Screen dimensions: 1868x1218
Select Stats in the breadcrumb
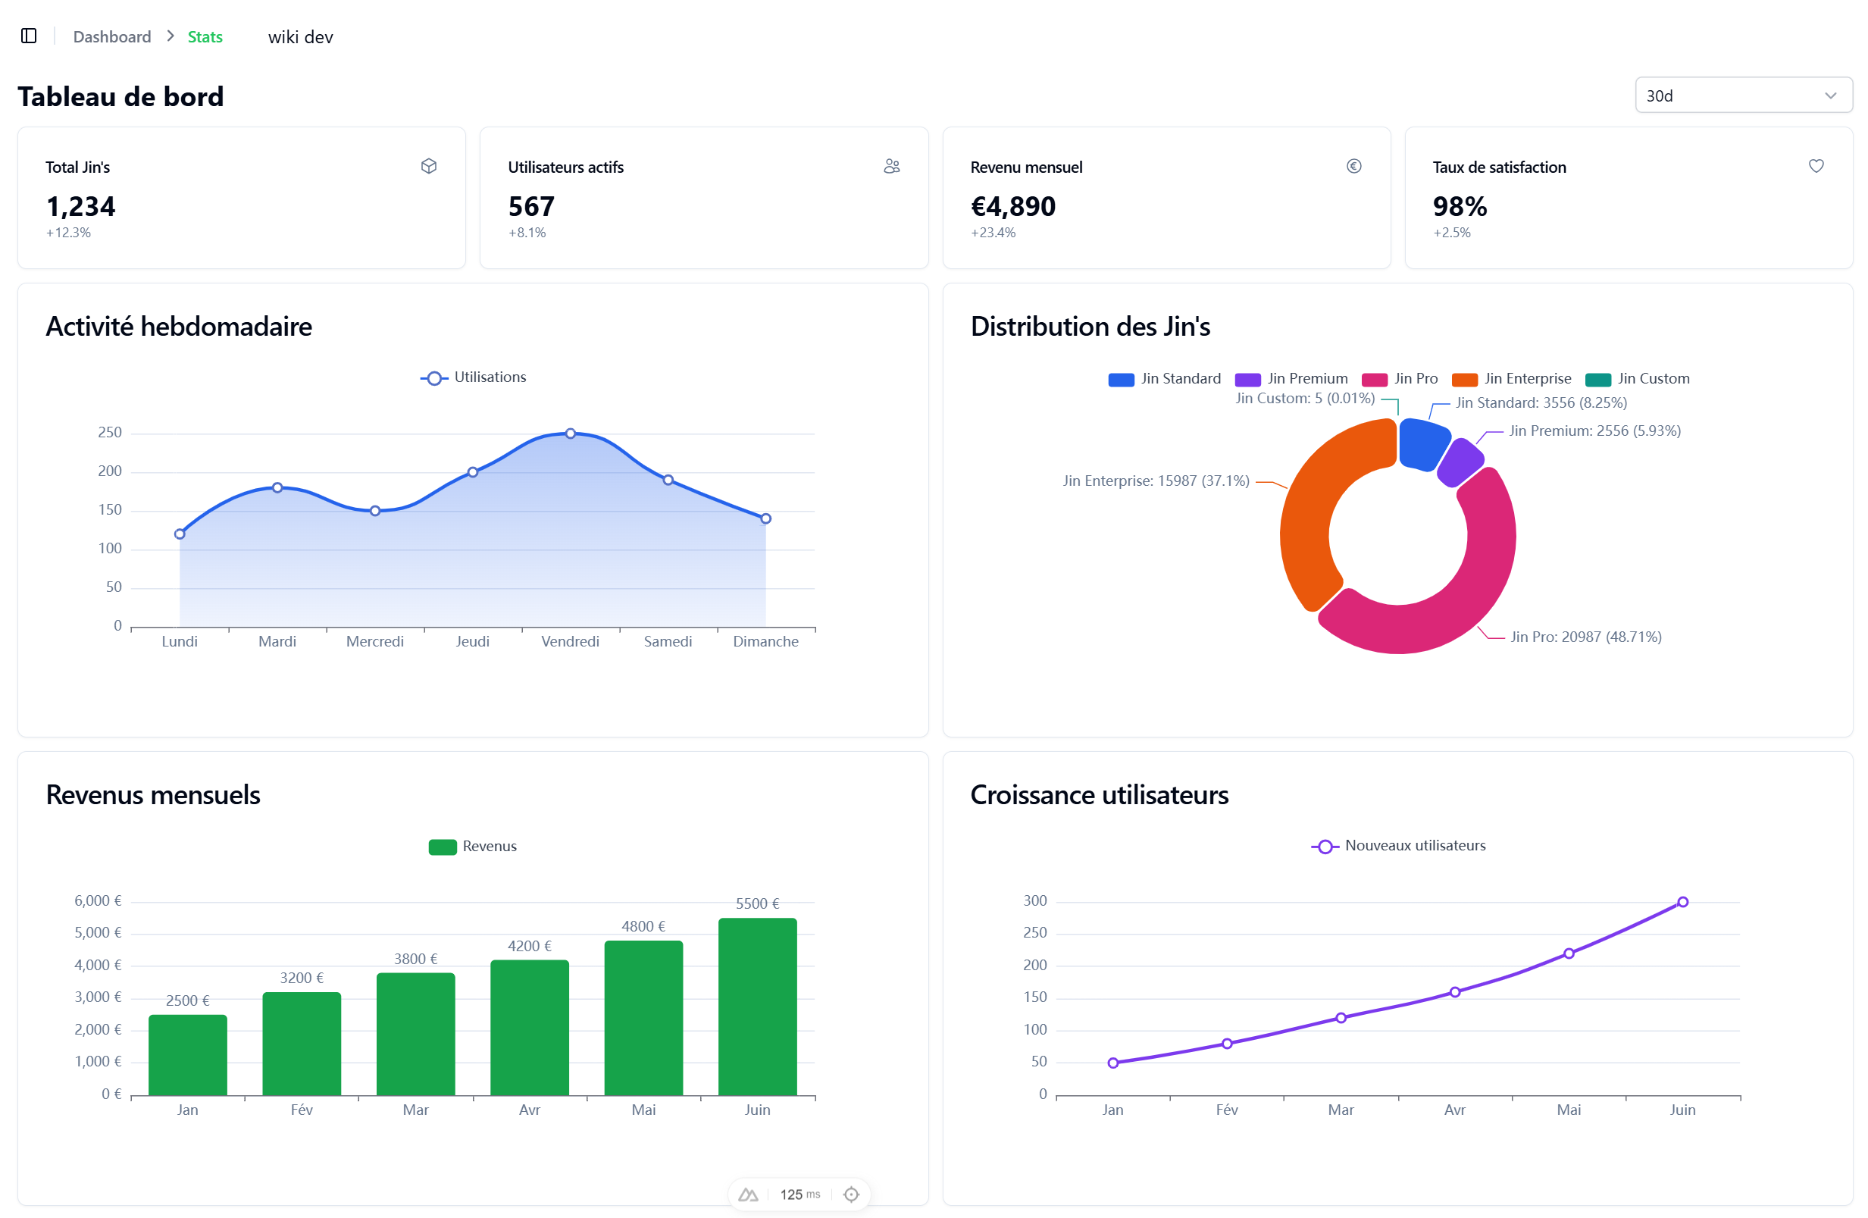pos(204,36)
